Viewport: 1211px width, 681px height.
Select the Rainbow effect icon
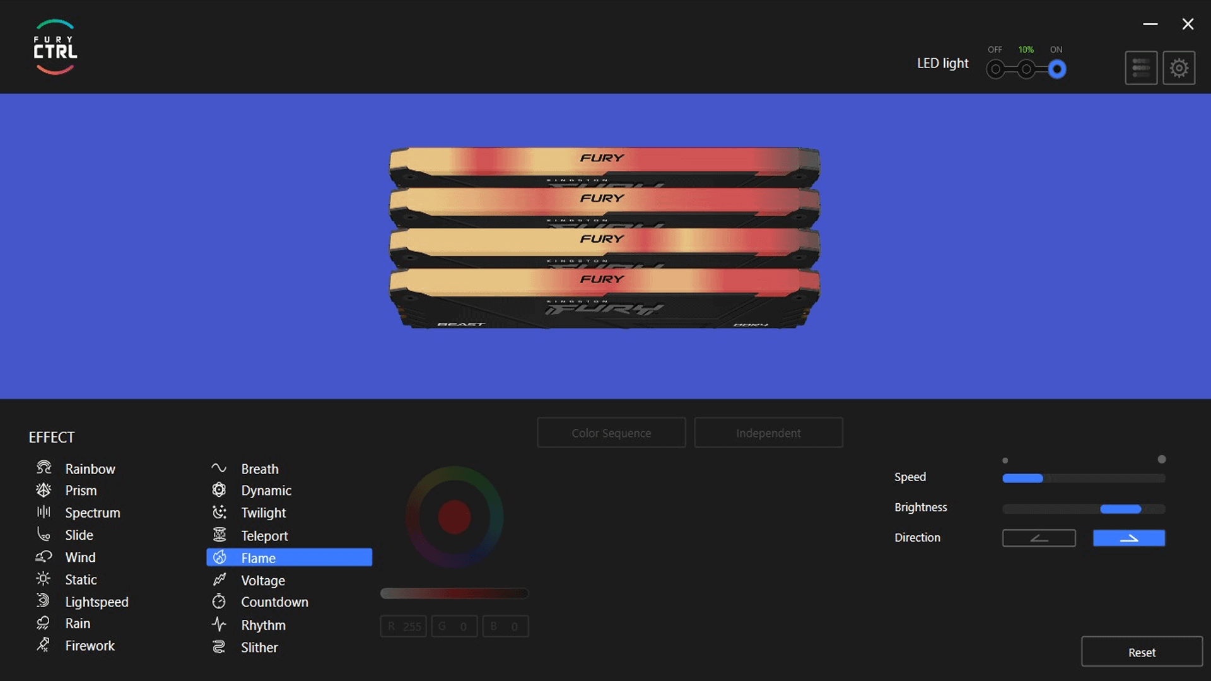44,469
